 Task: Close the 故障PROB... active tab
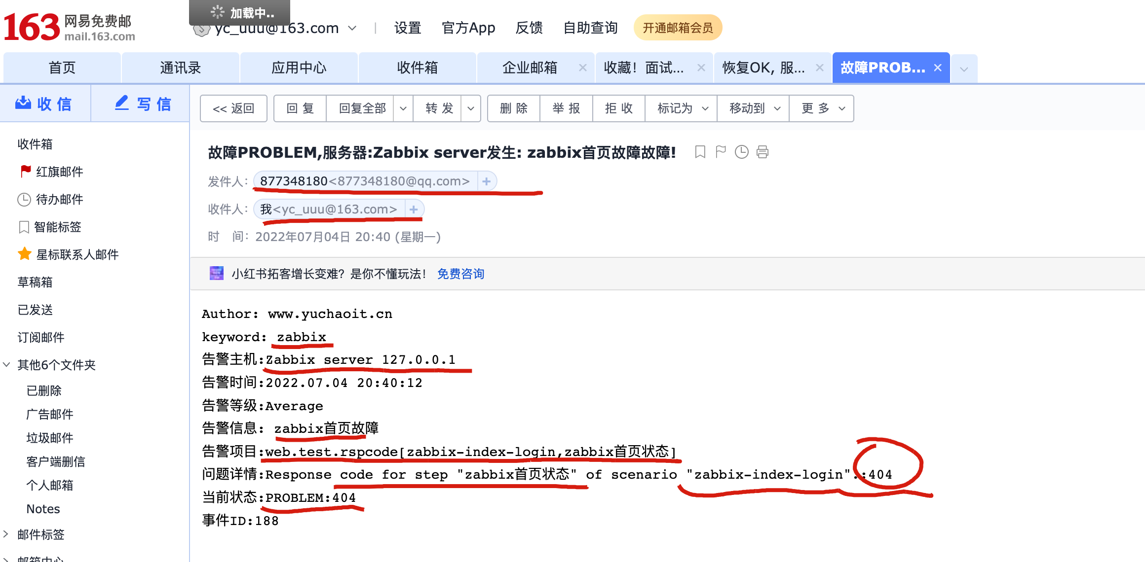[x=938, y=68]
